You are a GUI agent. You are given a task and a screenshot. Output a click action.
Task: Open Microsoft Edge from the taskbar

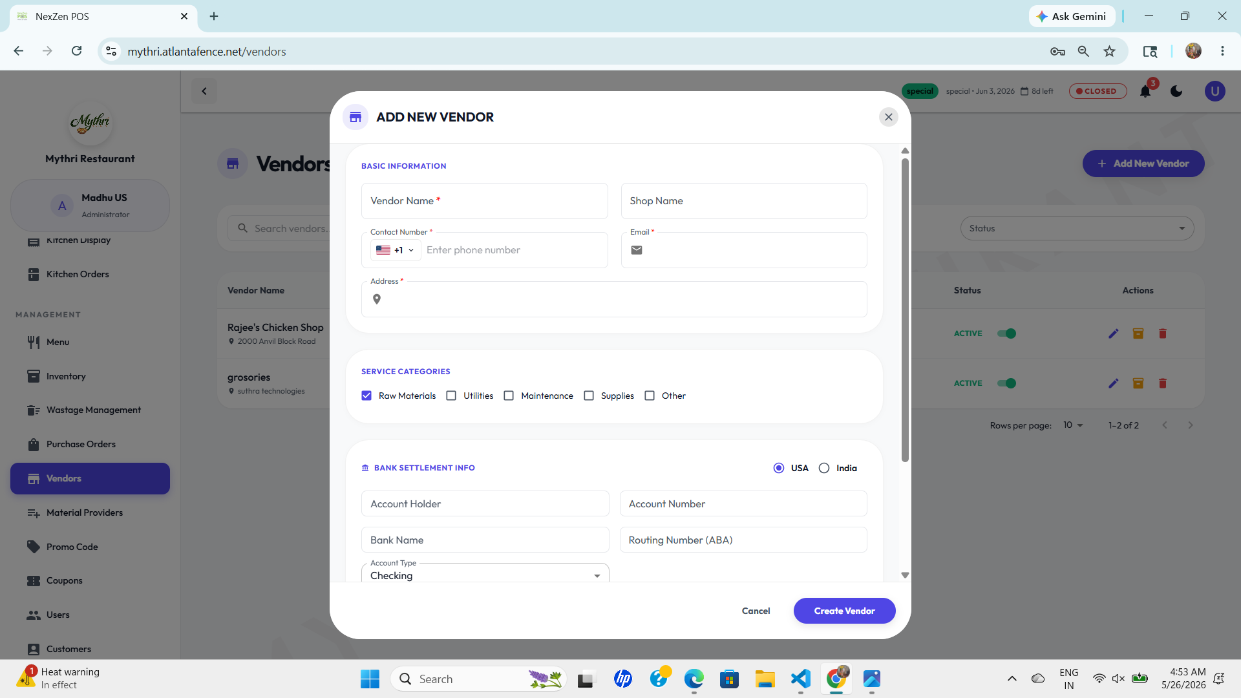694,679
